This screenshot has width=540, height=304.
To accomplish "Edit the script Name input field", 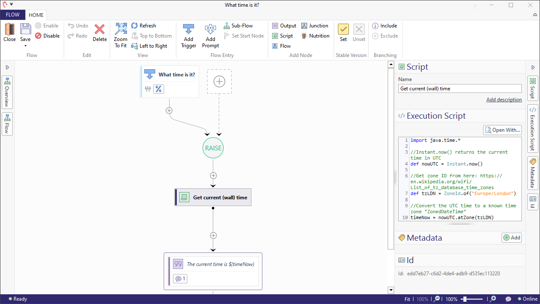I will [x=460, y=89].
